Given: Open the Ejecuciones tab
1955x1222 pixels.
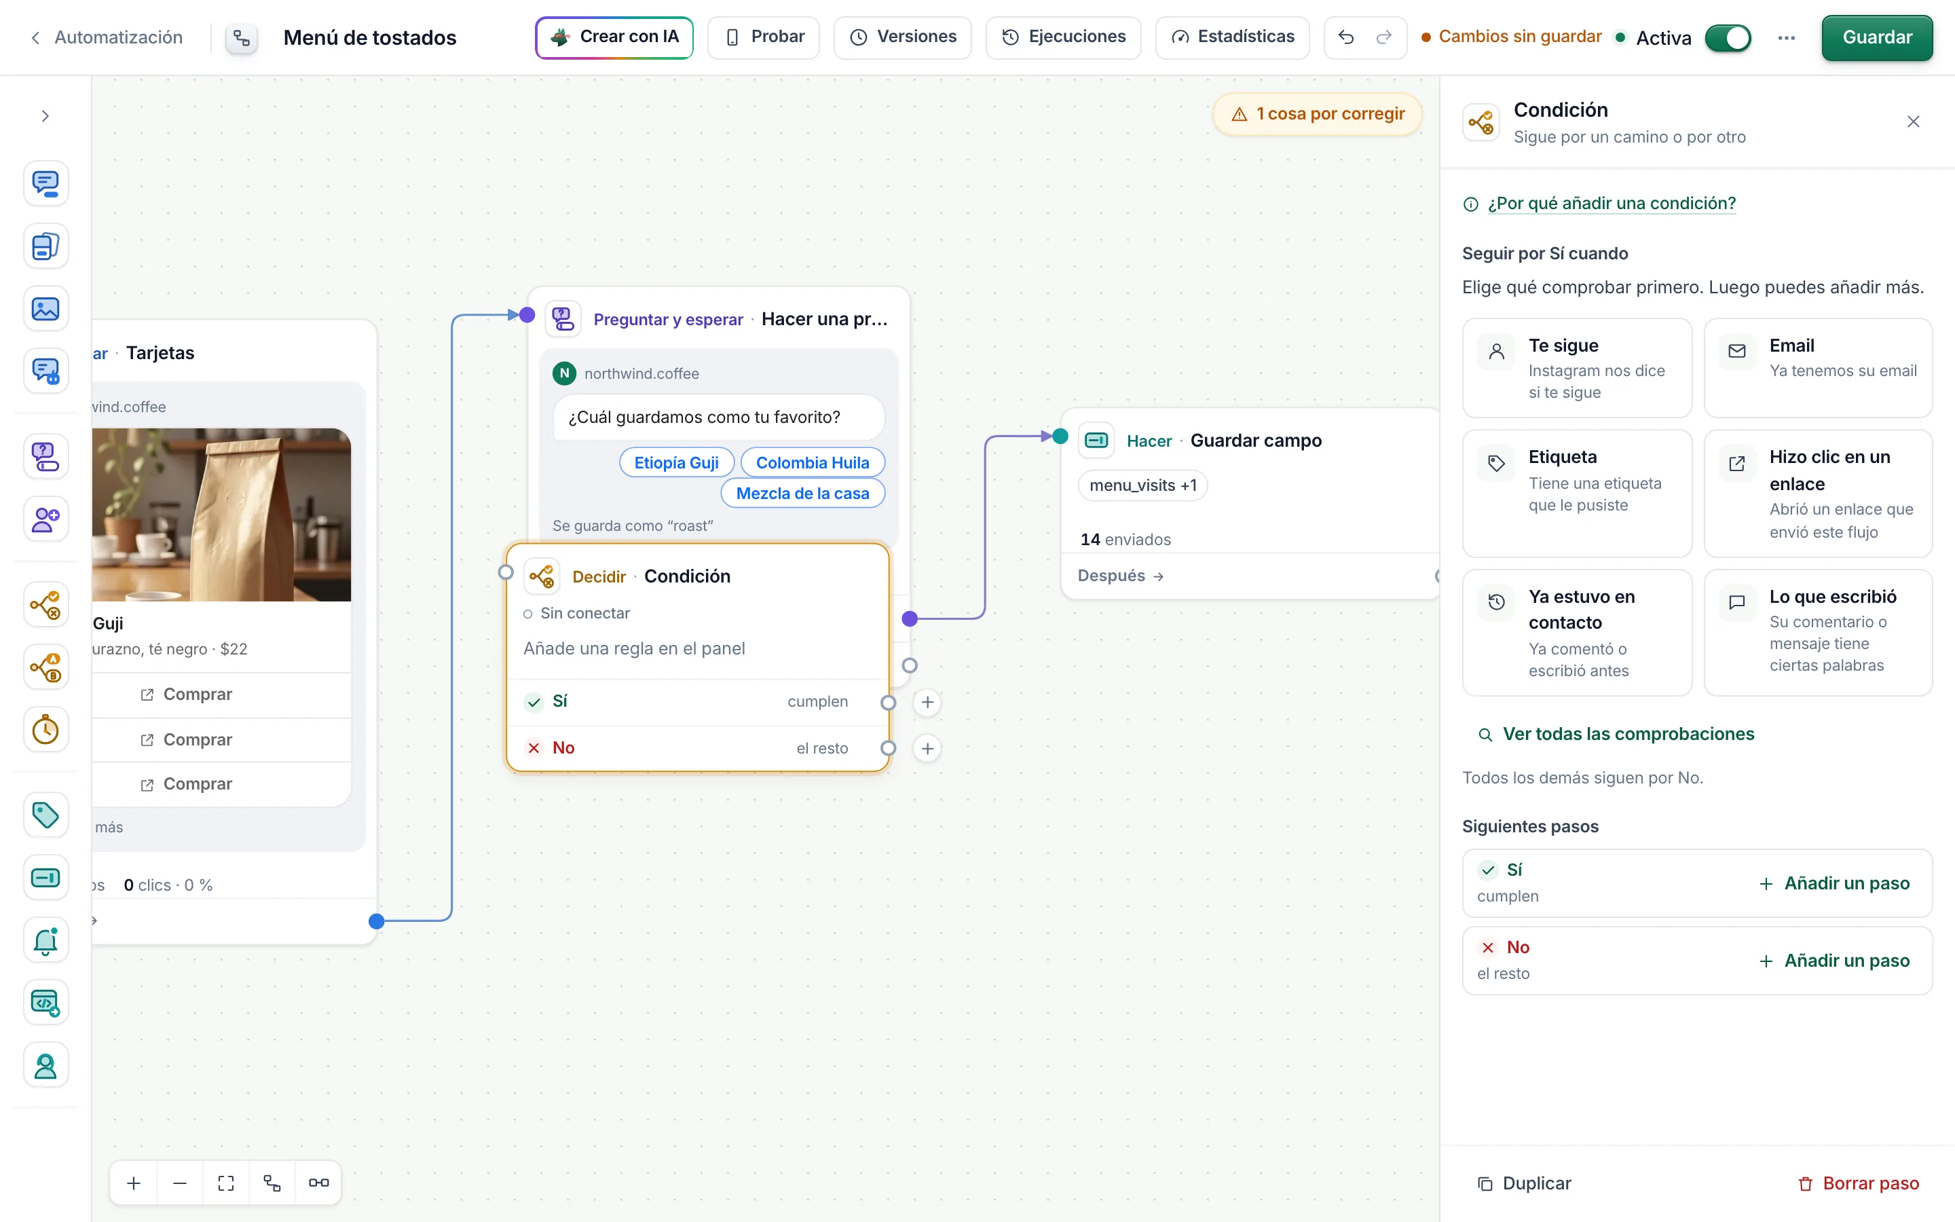Looking at the screenshot, I should pyautogui.click(x=1063, y=37).
